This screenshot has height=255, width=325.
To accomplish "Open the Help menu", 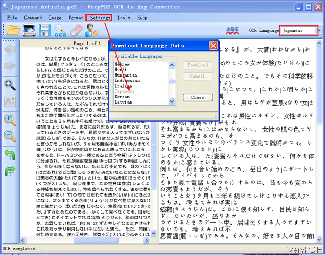I will 142,18.
